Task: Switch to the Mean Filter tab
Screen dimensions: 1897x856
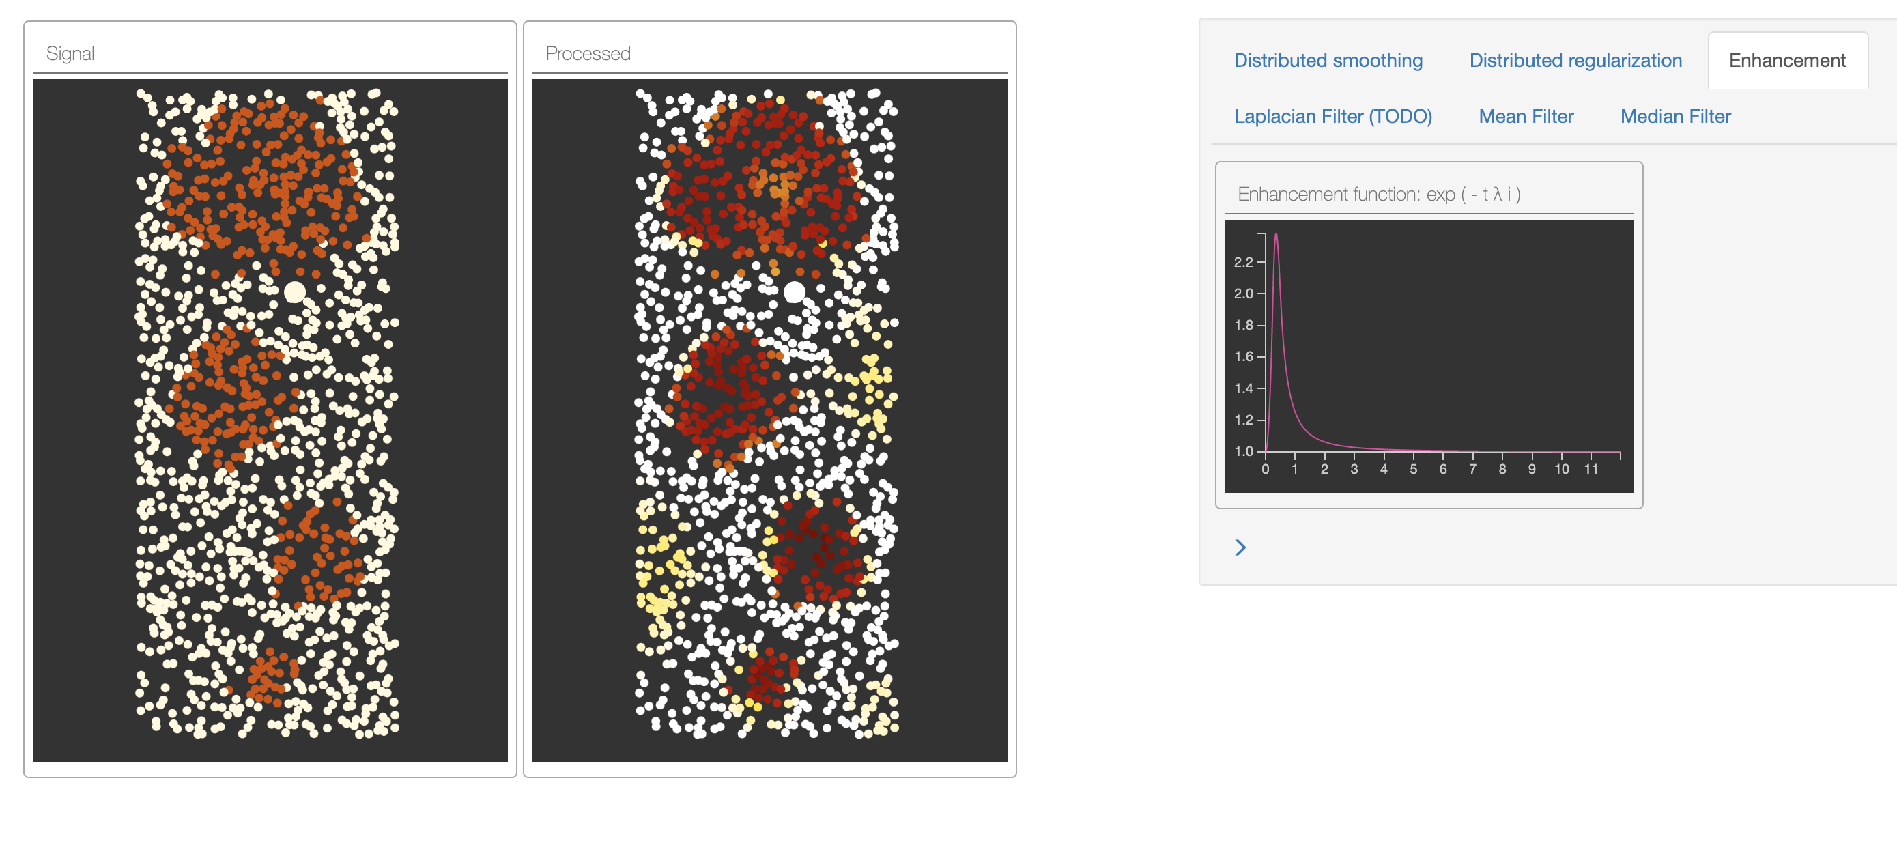Action: click(1526, 117)
